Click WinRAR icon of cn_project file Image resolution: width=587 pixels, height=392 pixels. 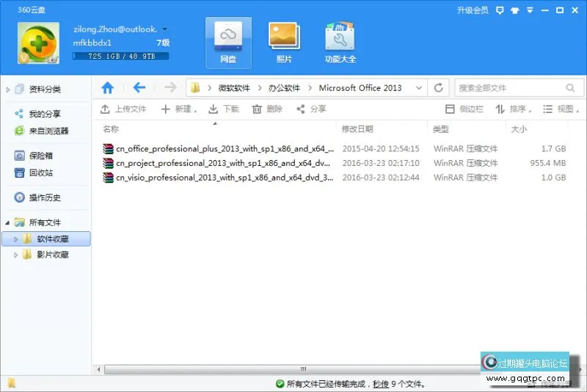pos(108,163)
